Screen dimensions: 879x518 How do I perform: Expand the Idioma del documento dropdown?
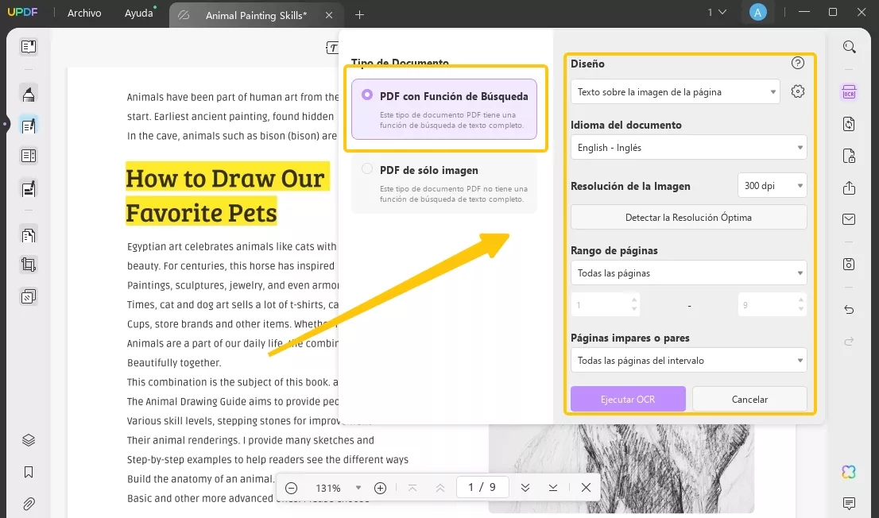click(688, 148)
